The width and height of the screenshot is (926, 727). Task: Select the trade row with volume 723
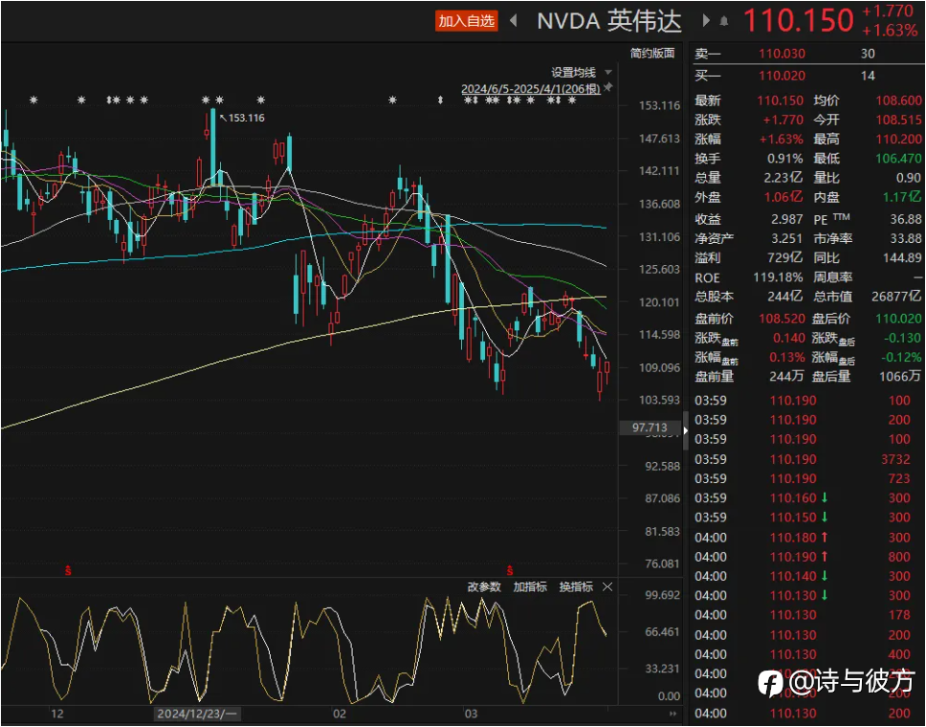(x=803, y=478)
